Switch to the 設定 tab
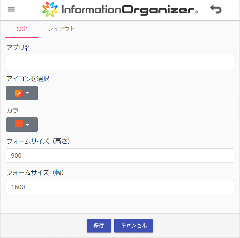The height and width of the screenshot is (238, 240). pyautogui.click(x=22, y=29)
